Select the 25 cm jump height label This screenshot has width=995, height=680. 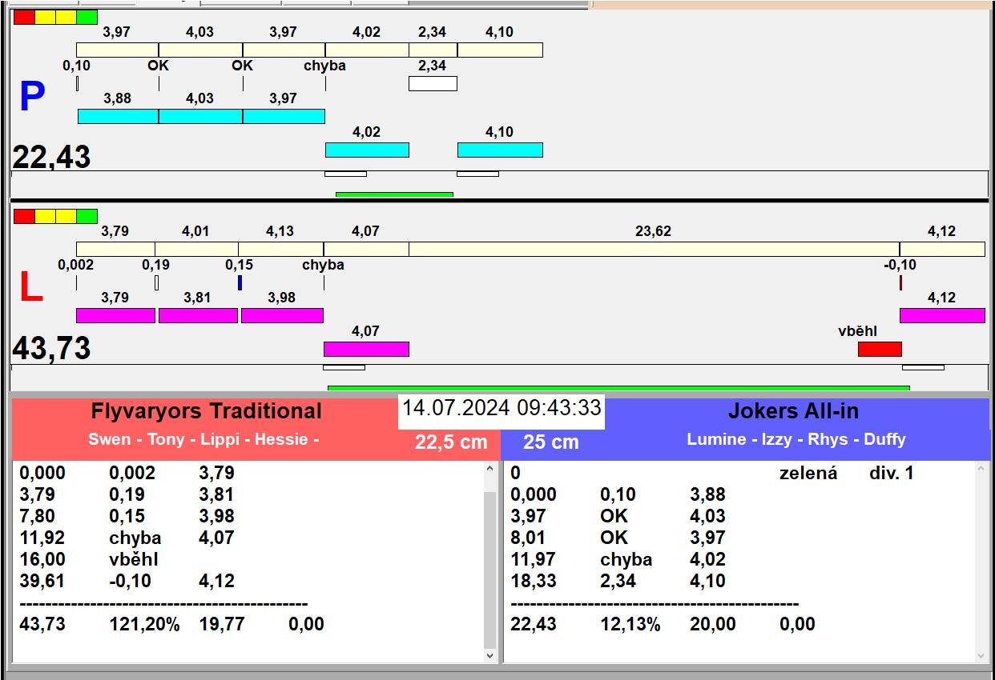tap(550, 442)
